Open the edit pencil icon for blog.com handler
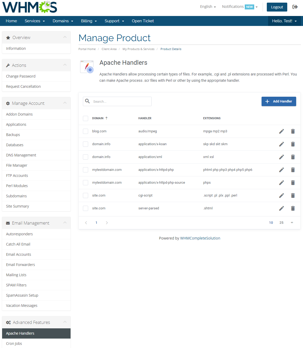303x348 pixels. pos(281,131)
